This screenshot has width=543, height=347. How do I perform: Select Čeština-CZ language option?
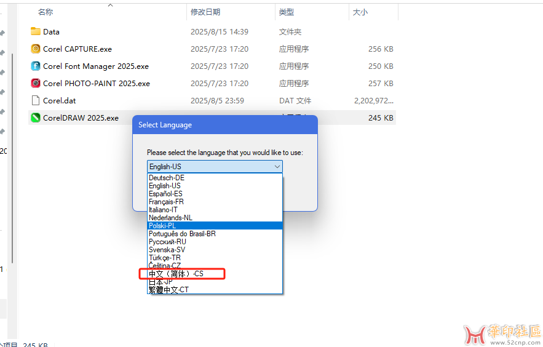tap(215, 266)
